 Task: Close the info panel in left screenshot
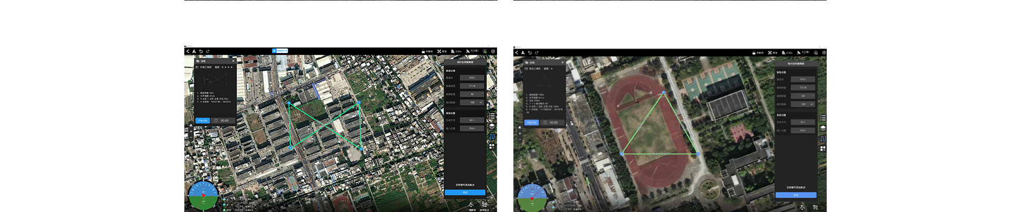pos(233,61)
